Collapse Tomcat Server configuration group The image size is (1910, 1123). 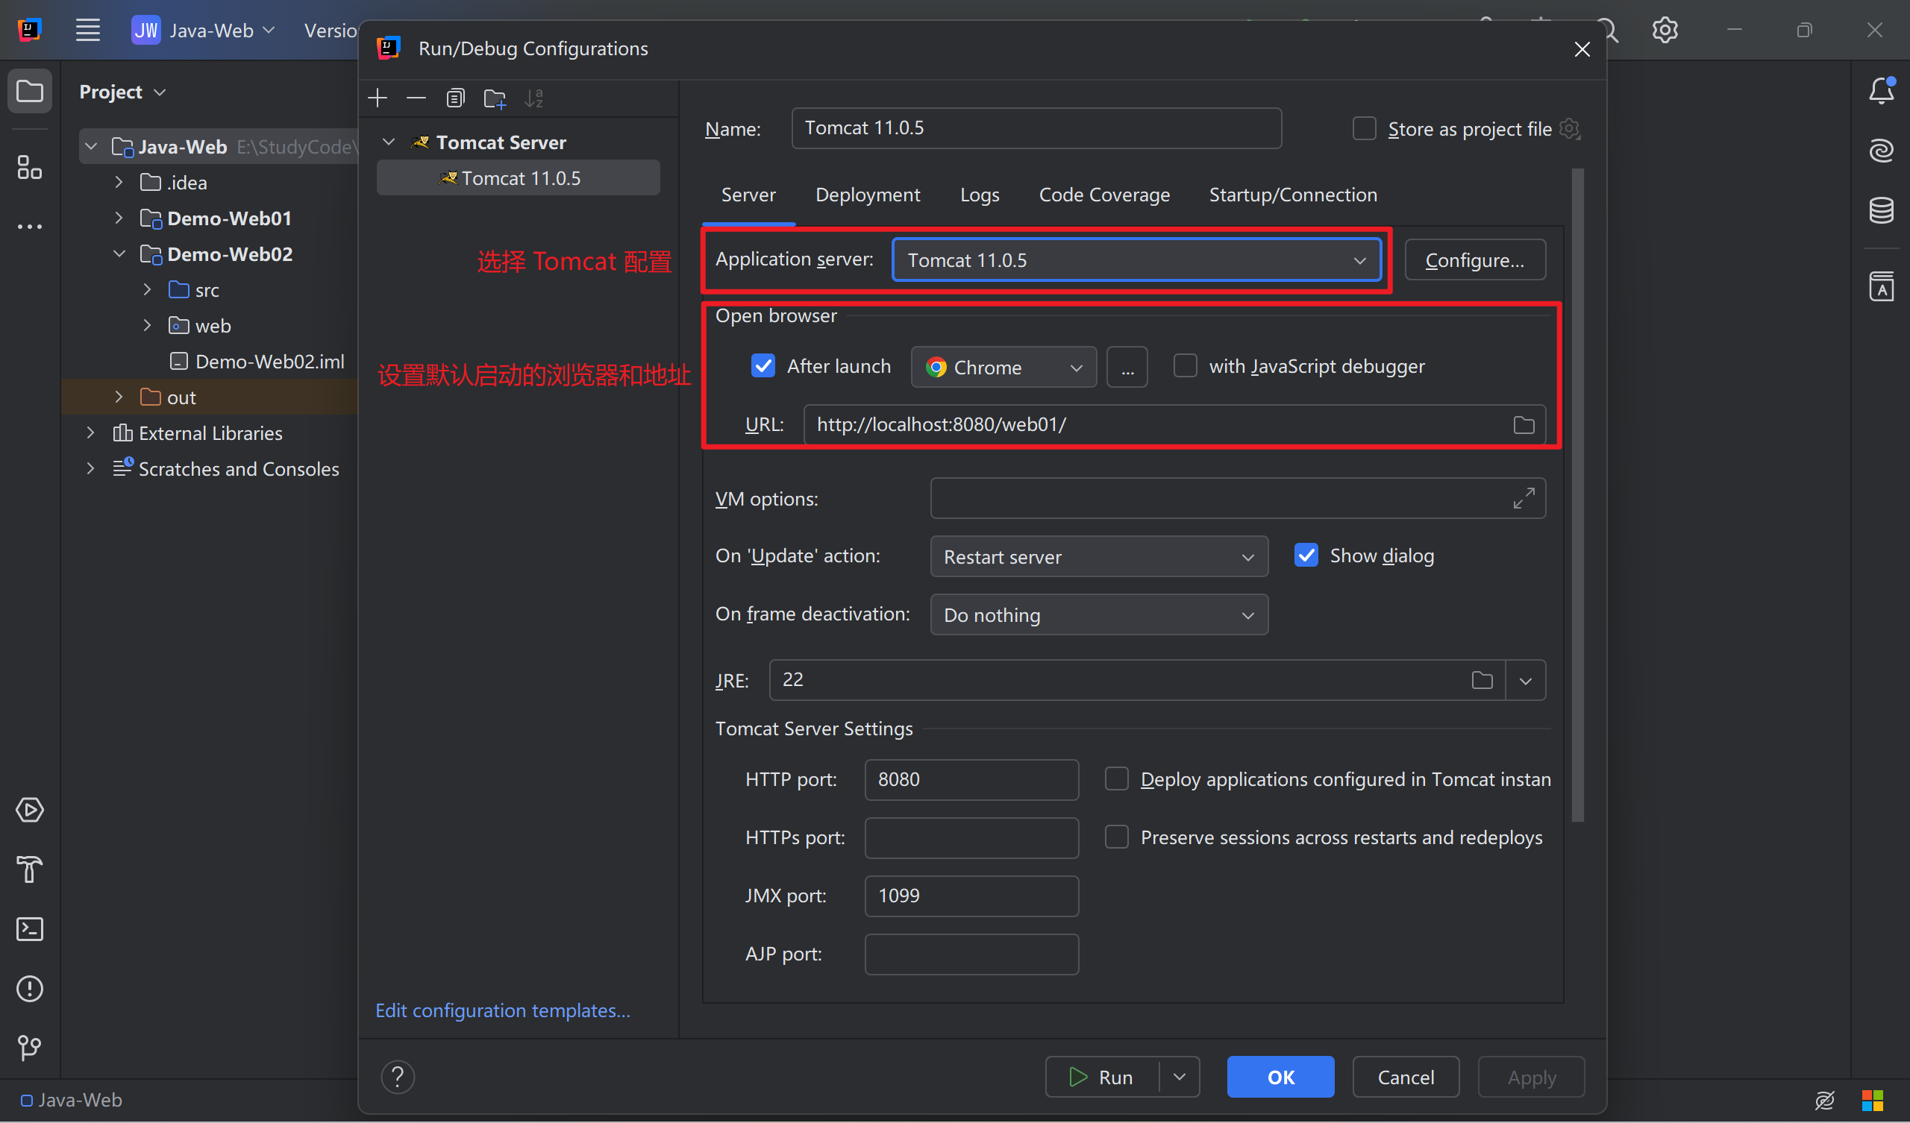point(389,142)
